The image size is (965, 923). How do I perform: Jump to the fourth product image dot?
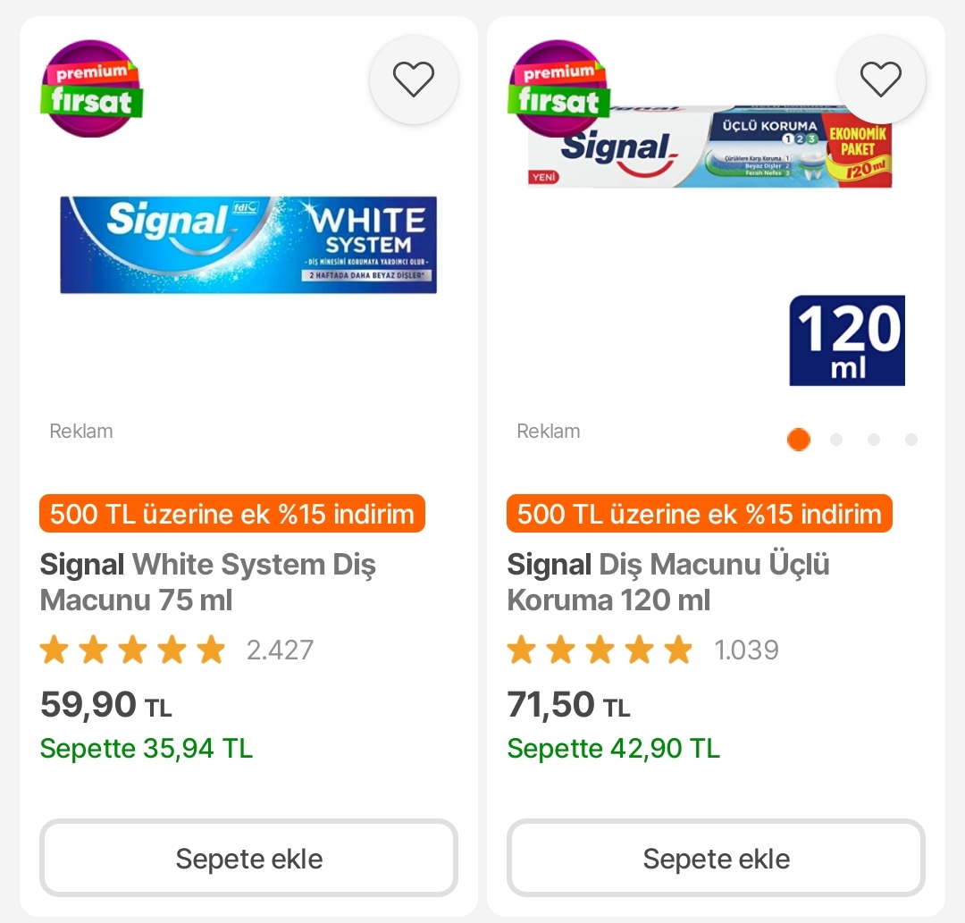pyautogui.click(x=911, y=440)
